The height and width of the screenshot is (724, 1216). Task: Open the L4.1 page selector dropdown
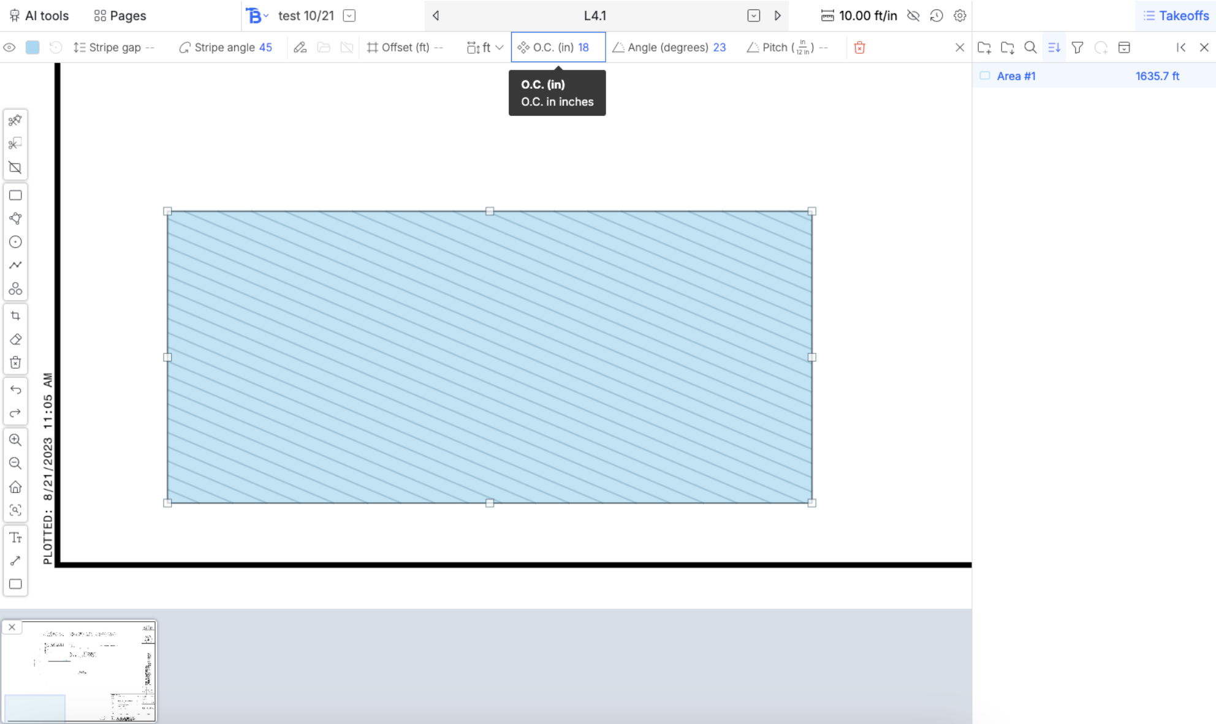click(753, 16)
